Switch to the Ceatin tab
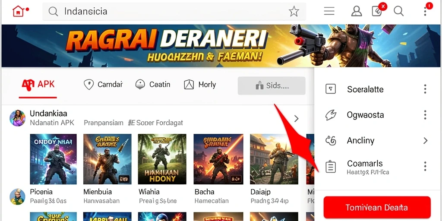The height and width of the screenshot is (221, 442). point(152,85)
